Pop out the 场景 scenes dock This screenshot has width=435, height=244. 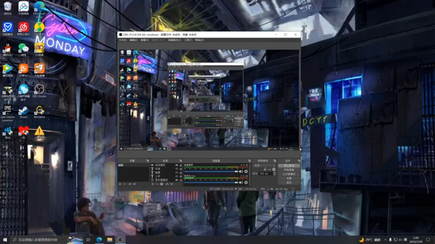(147, 160)
